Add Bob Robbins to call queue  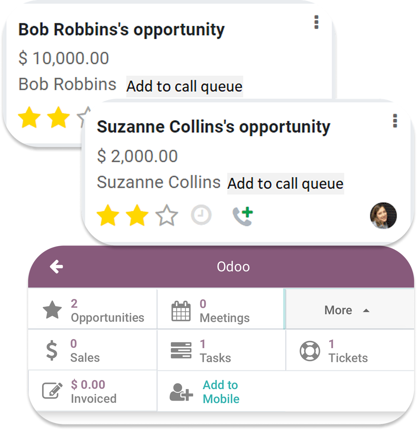[x=185, y=87]
